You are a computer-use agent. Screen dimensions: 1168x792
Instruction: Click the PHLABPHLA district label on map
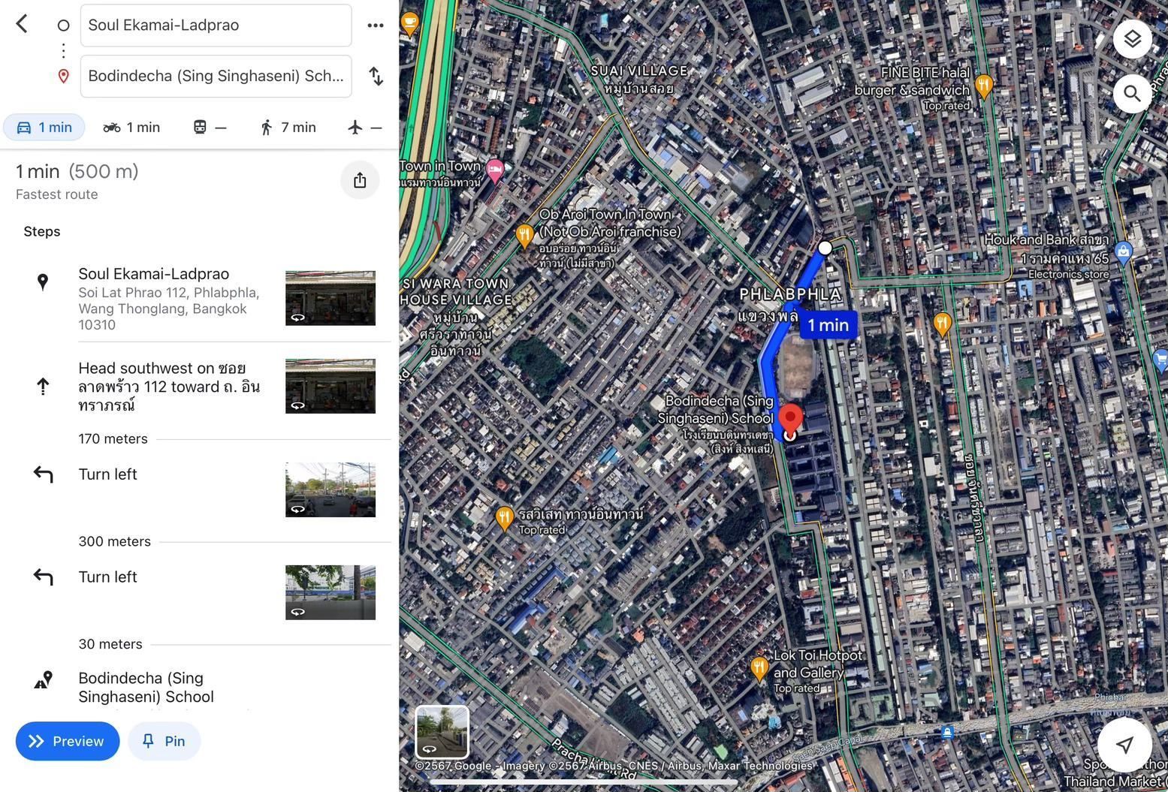790,294
